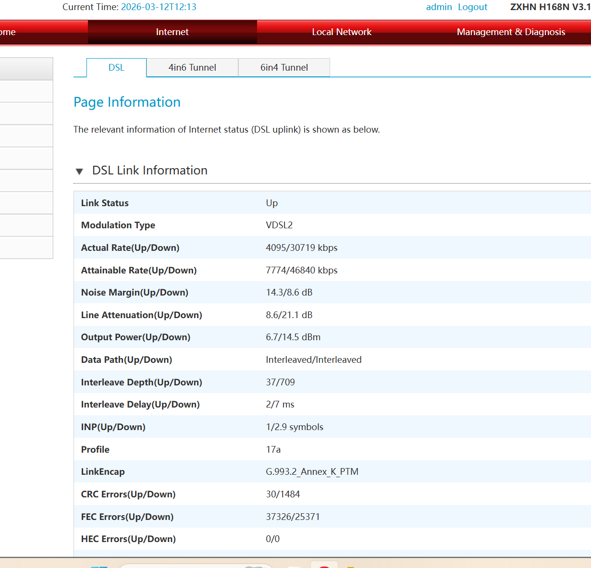Click the current time value 2026-03-12T12:13
This screenshot has width=591, height=568.
[159, 7]
